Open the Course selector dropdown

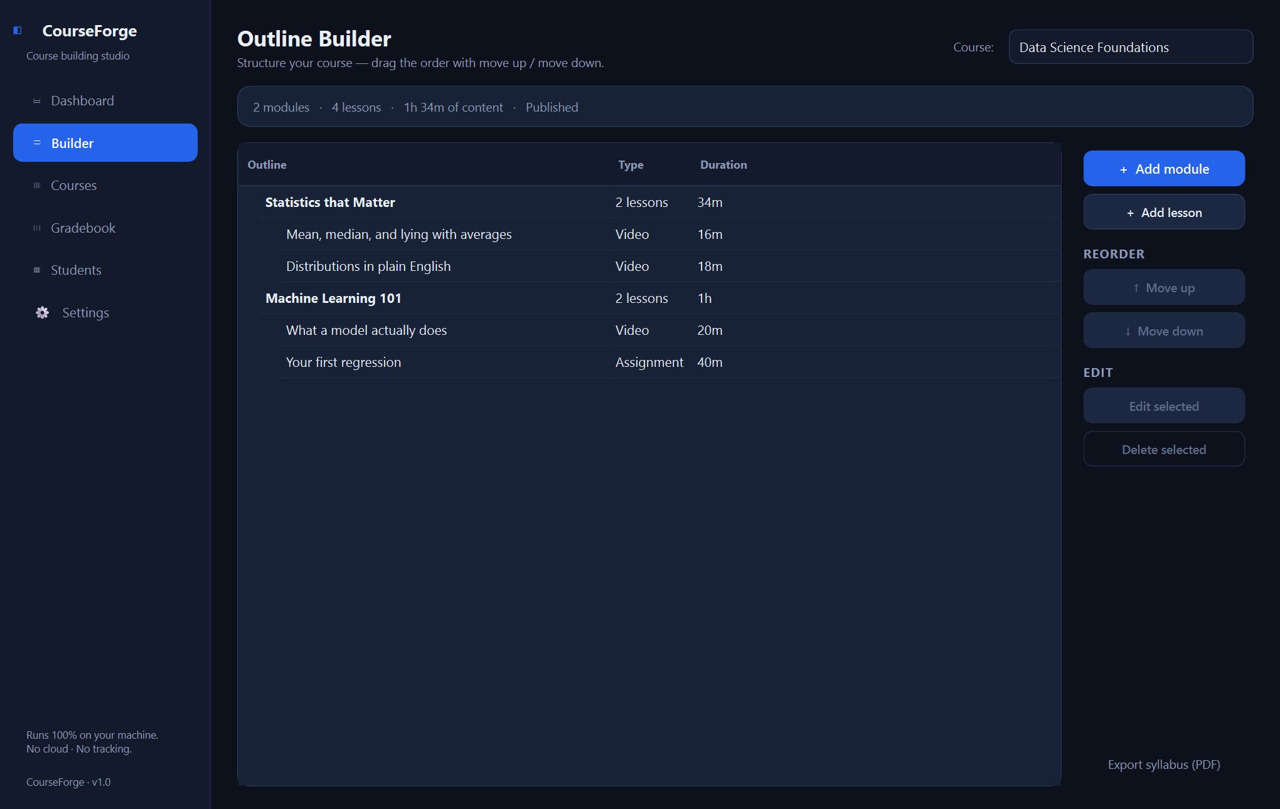pyautogui.click(x=1131, y=47)
